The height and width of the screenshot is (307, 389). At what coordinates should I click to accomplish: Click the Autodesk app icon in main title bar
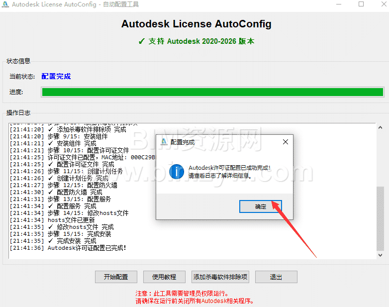point(5,4)
